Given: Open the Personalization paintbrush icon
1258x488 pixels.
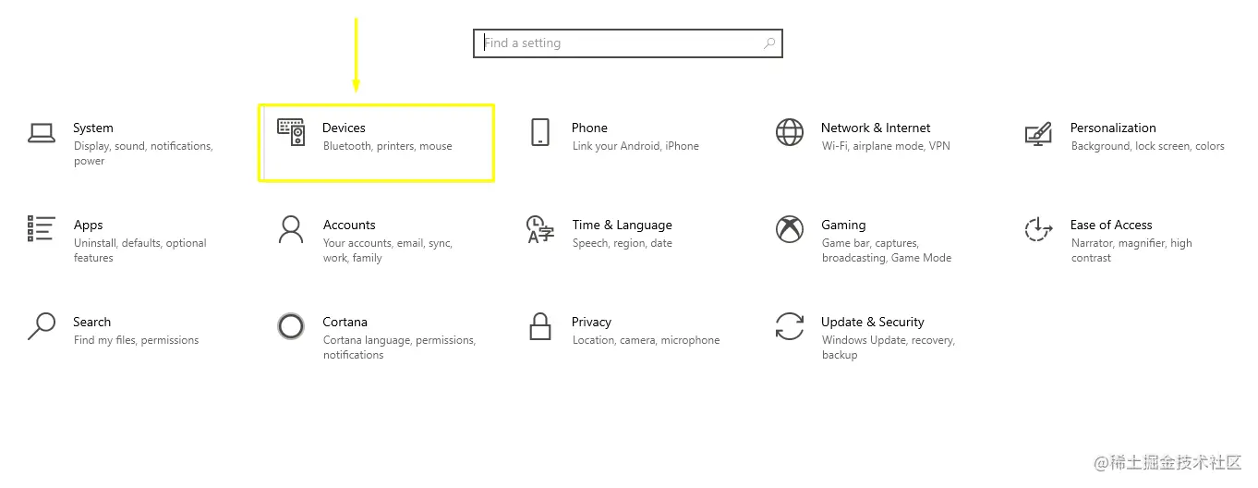Looking at the screenshot, I should coord(1039,133).
